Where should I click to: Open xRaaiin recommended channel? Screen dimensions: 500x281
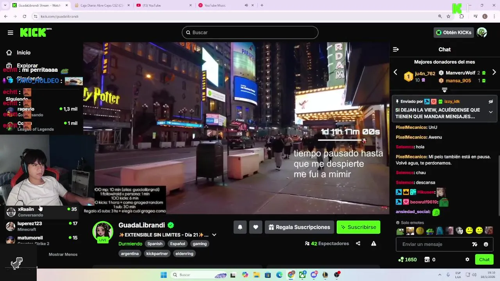[x=41, y=212]
